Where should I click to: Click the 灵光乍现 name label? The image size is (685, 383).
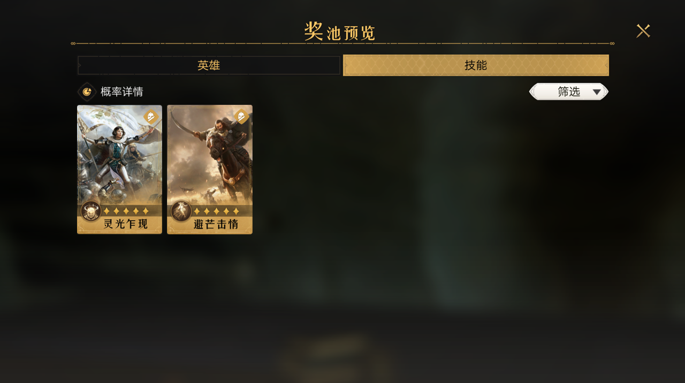pos(126,224)
